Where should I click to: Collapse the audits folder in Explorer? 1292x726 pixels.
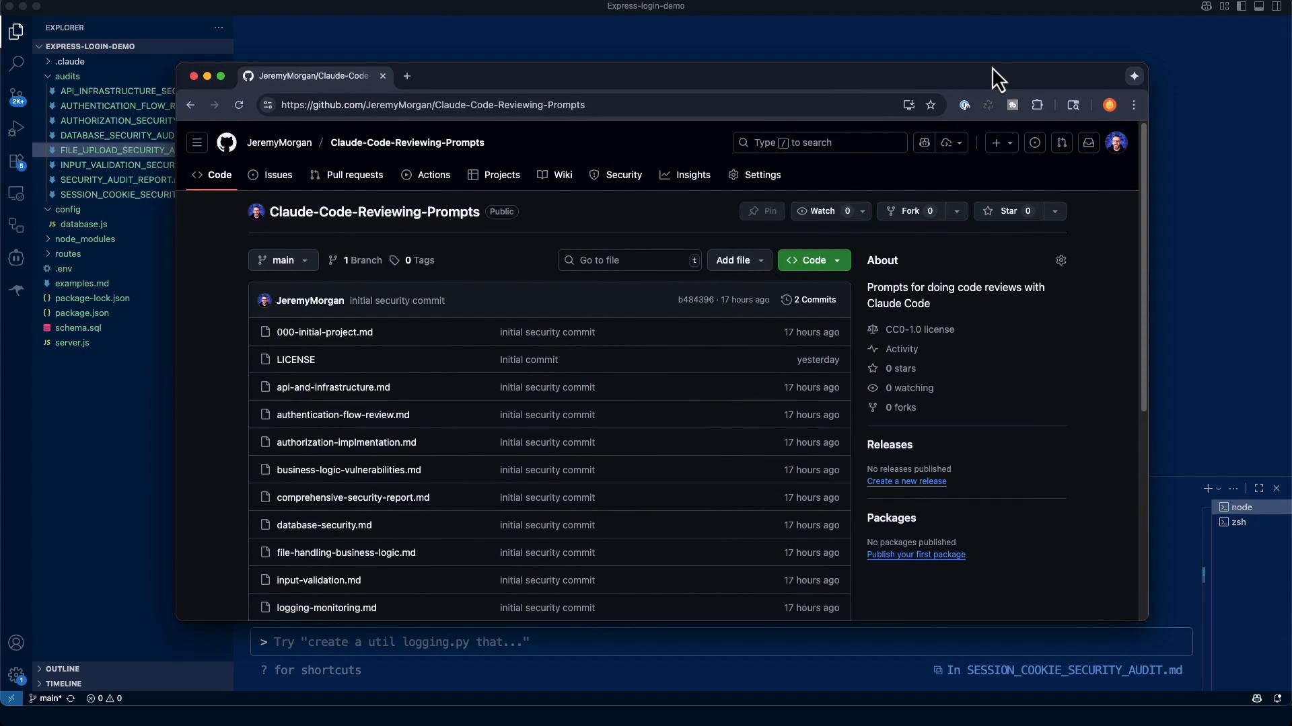click(67, 76)
